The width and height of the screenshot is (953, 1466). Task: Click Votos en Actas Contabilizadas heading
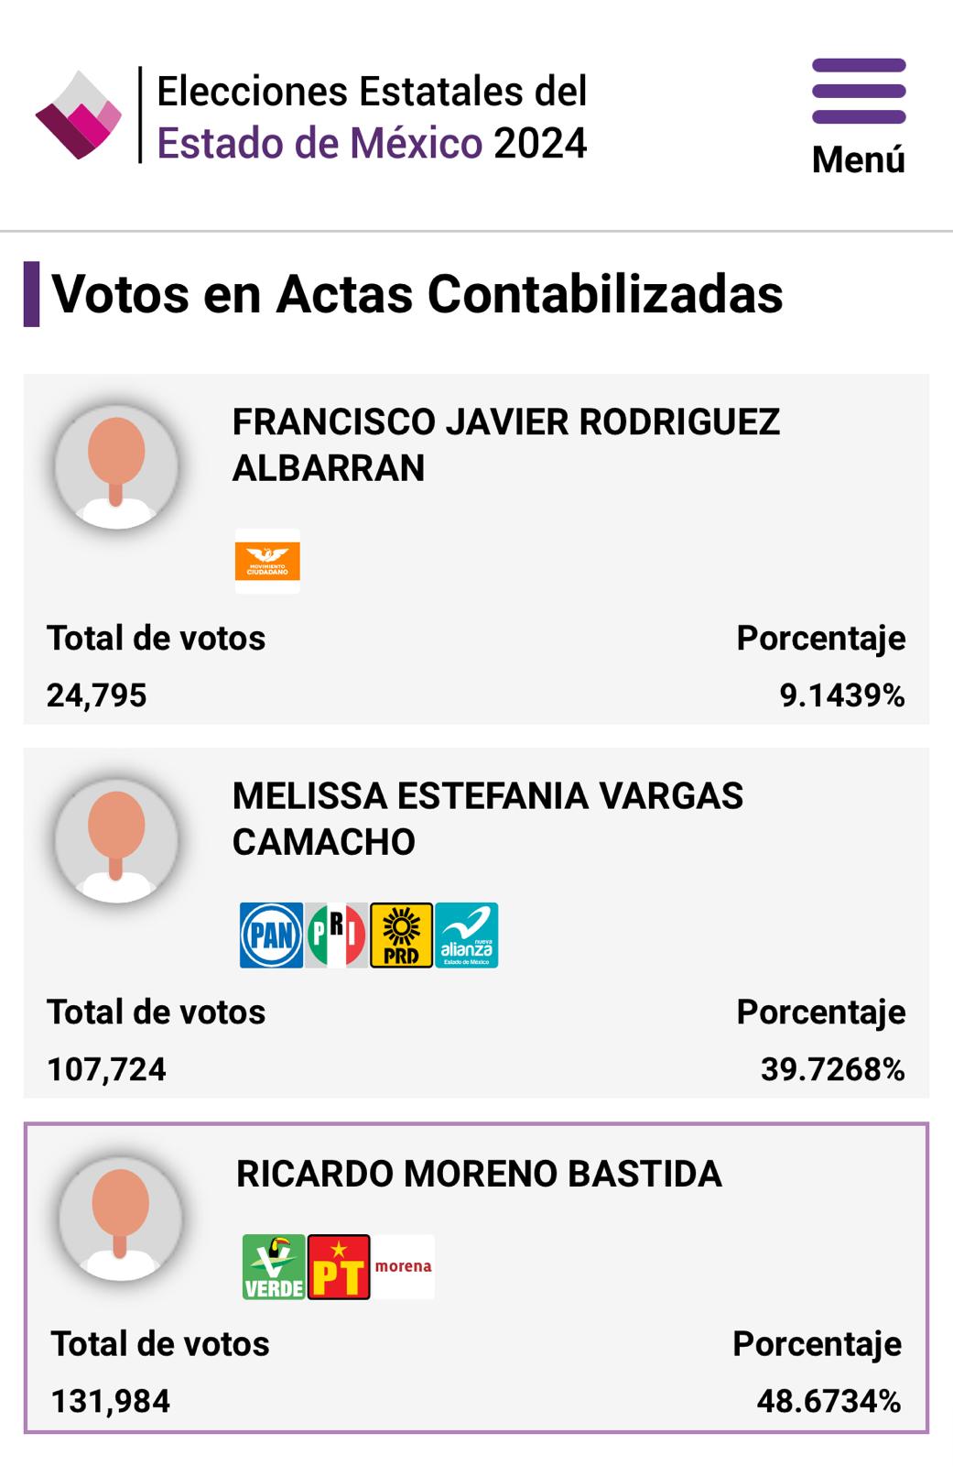point(417,294)
